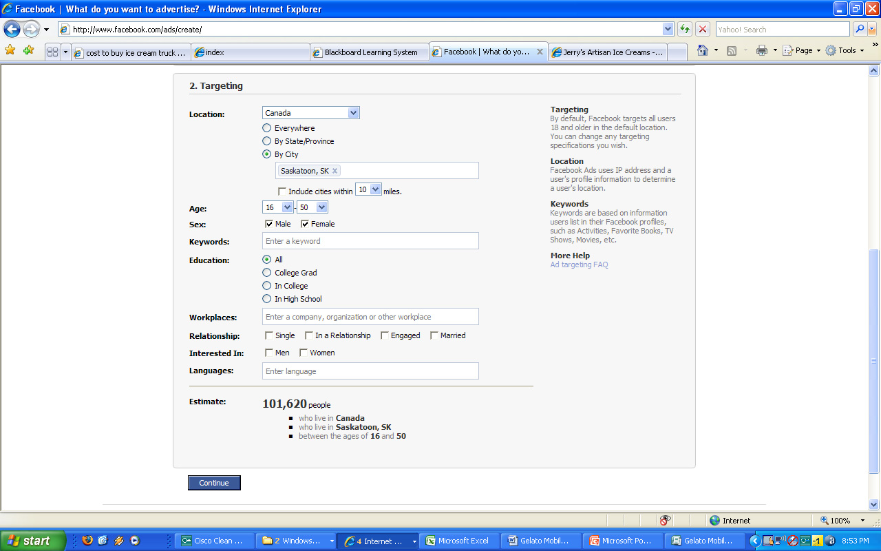Click the Yahoo! Search box
Screen dimensions: 881x551
coord(783,29)
